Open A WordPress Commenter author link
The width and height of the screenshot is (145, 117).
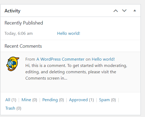60,59
